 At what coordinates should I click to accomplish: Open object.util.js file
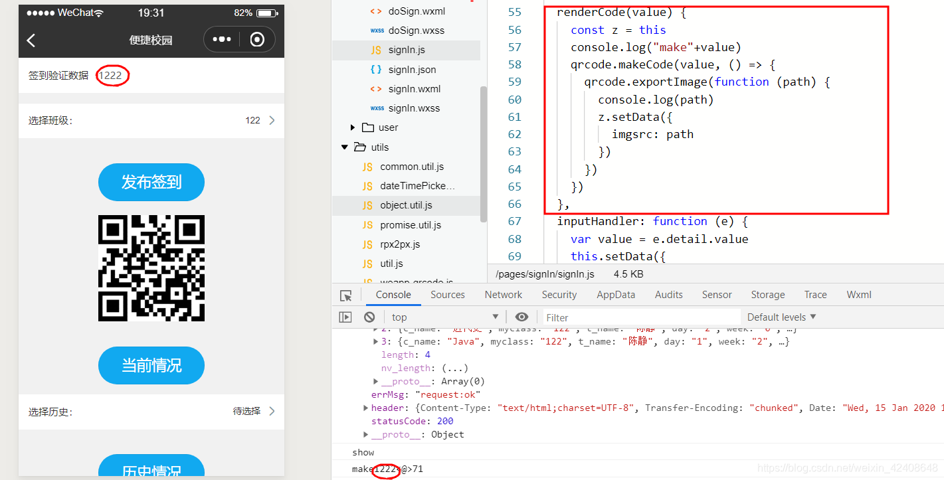pyautogui.click(x=406, y=205)
